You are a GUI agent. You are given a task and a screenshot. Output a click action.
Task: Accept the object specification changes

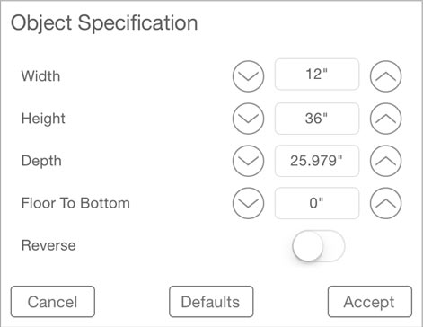click(x=370, y=302)
